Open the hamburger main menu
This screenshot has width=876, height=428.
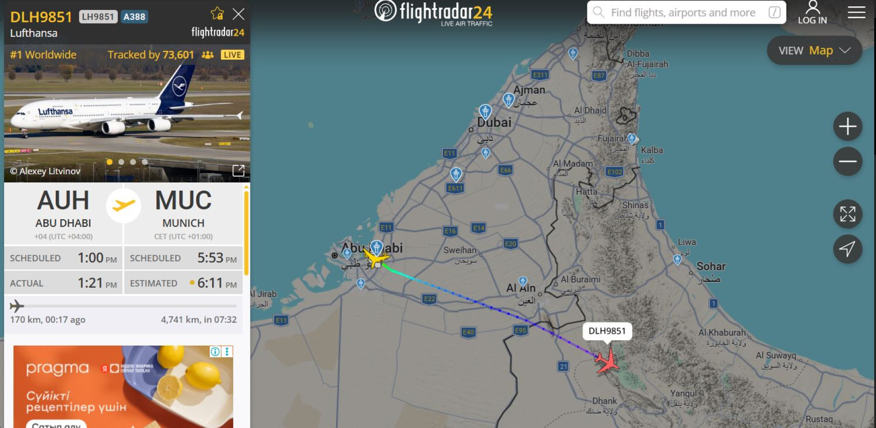[x=856, y=12]
